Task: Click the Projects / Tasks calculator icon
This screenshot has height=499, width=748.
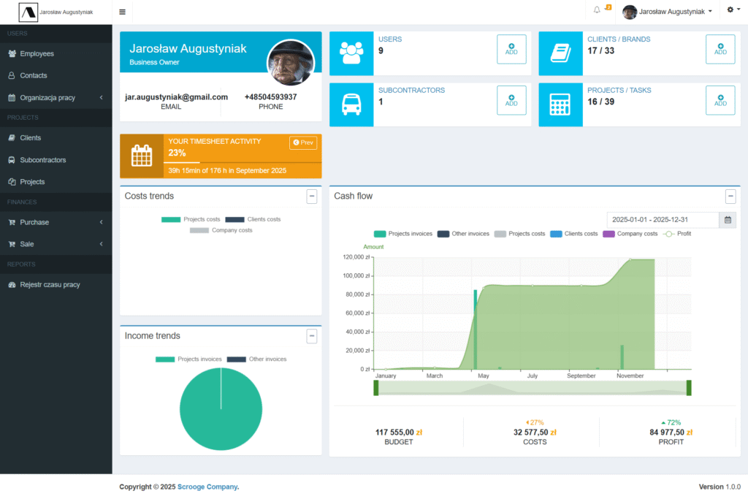Action: pyautogui.click(x=560, y=104)
